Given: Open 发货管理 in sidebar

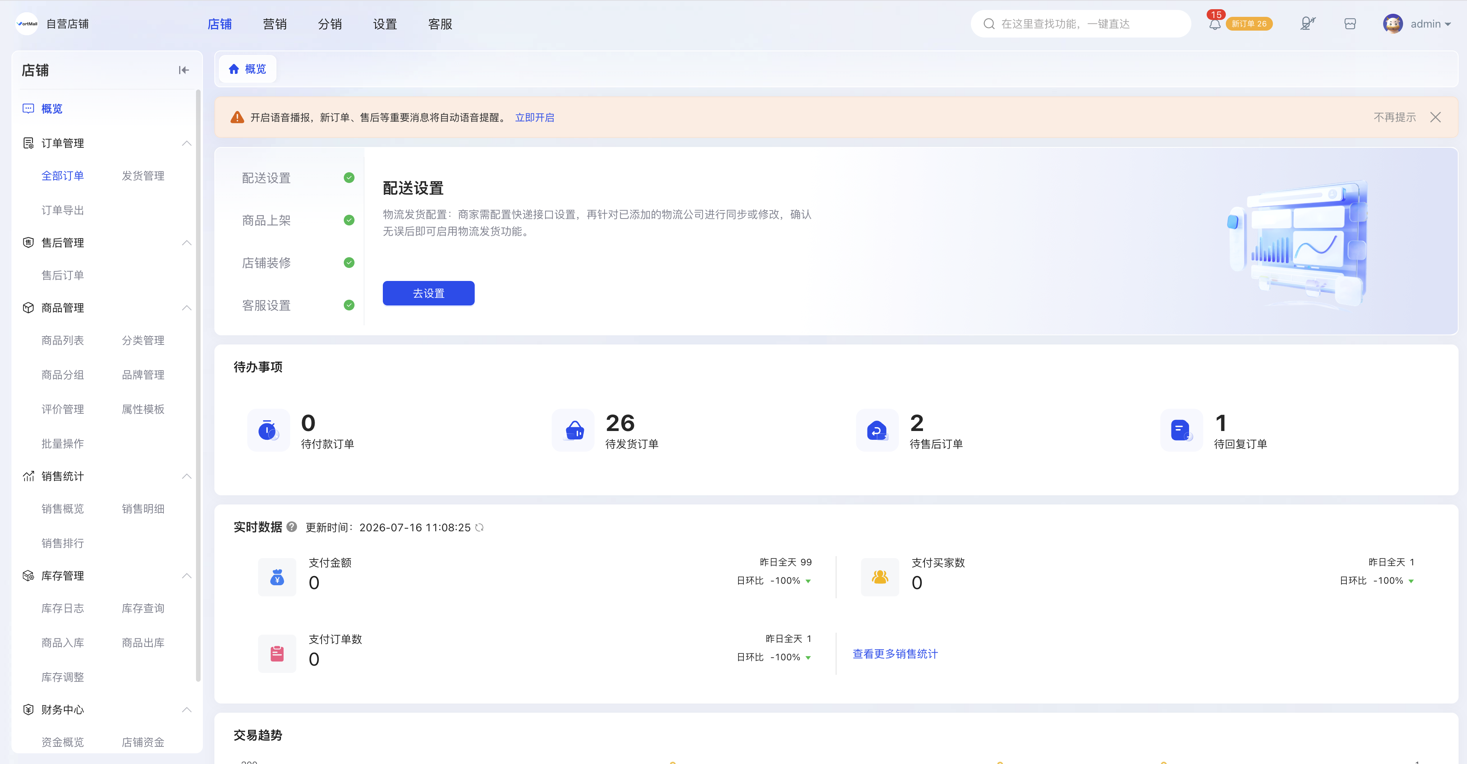Looking at the screenshot, I should click(x=143, y=176).
